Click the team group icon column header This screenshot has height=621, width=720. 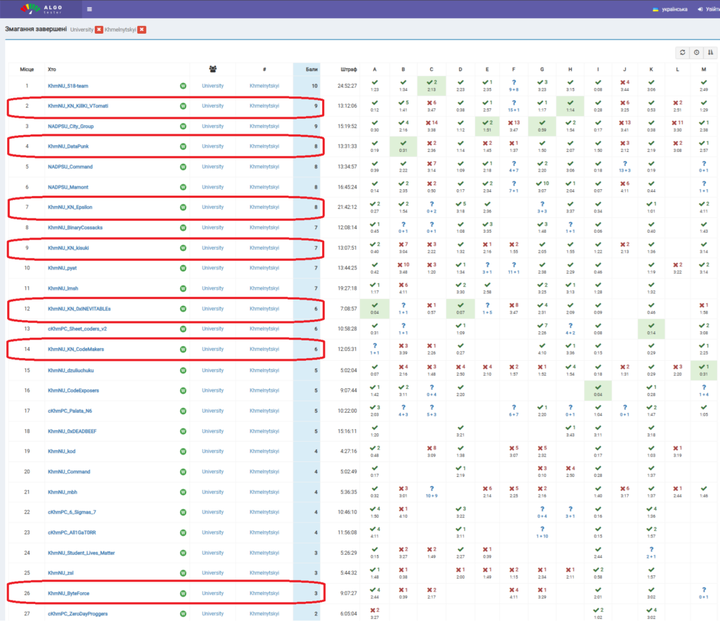click(x=213, y=69)
